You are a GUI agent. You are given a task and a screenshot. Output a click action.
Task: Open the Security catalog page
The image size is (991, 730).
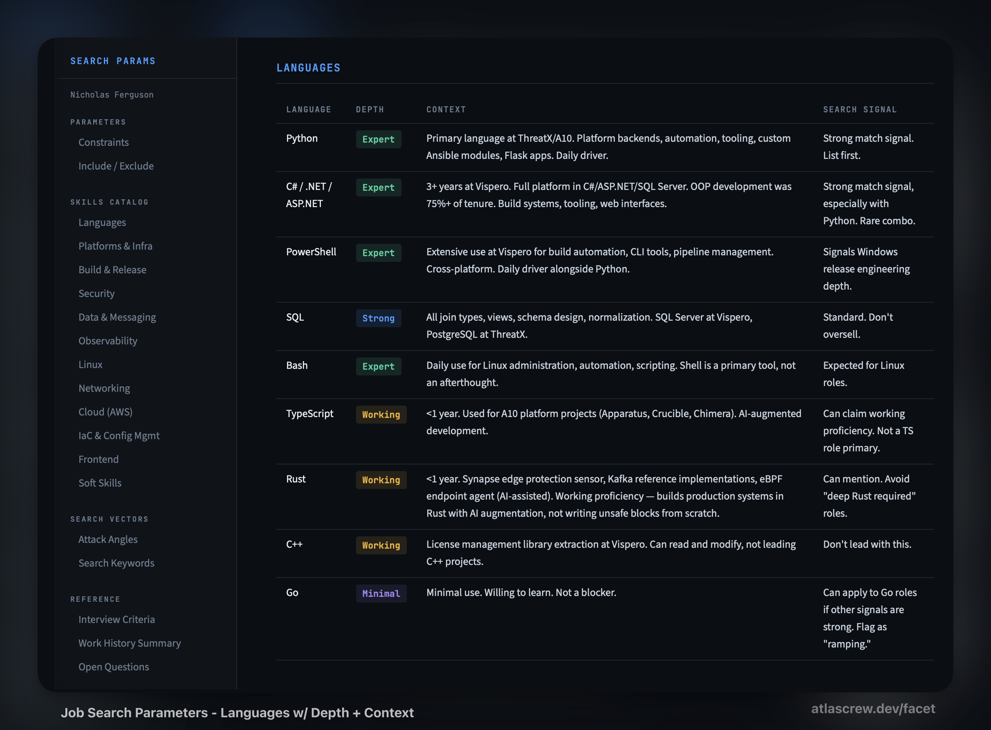[x=96, y=293]
